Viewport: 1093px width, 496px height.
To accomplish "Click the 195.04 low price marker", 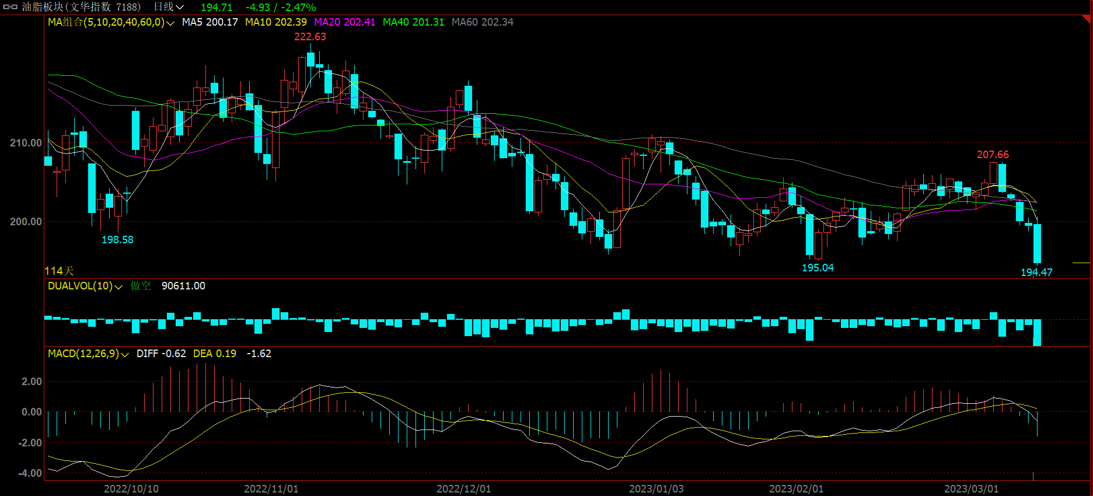I will point(818,268).
